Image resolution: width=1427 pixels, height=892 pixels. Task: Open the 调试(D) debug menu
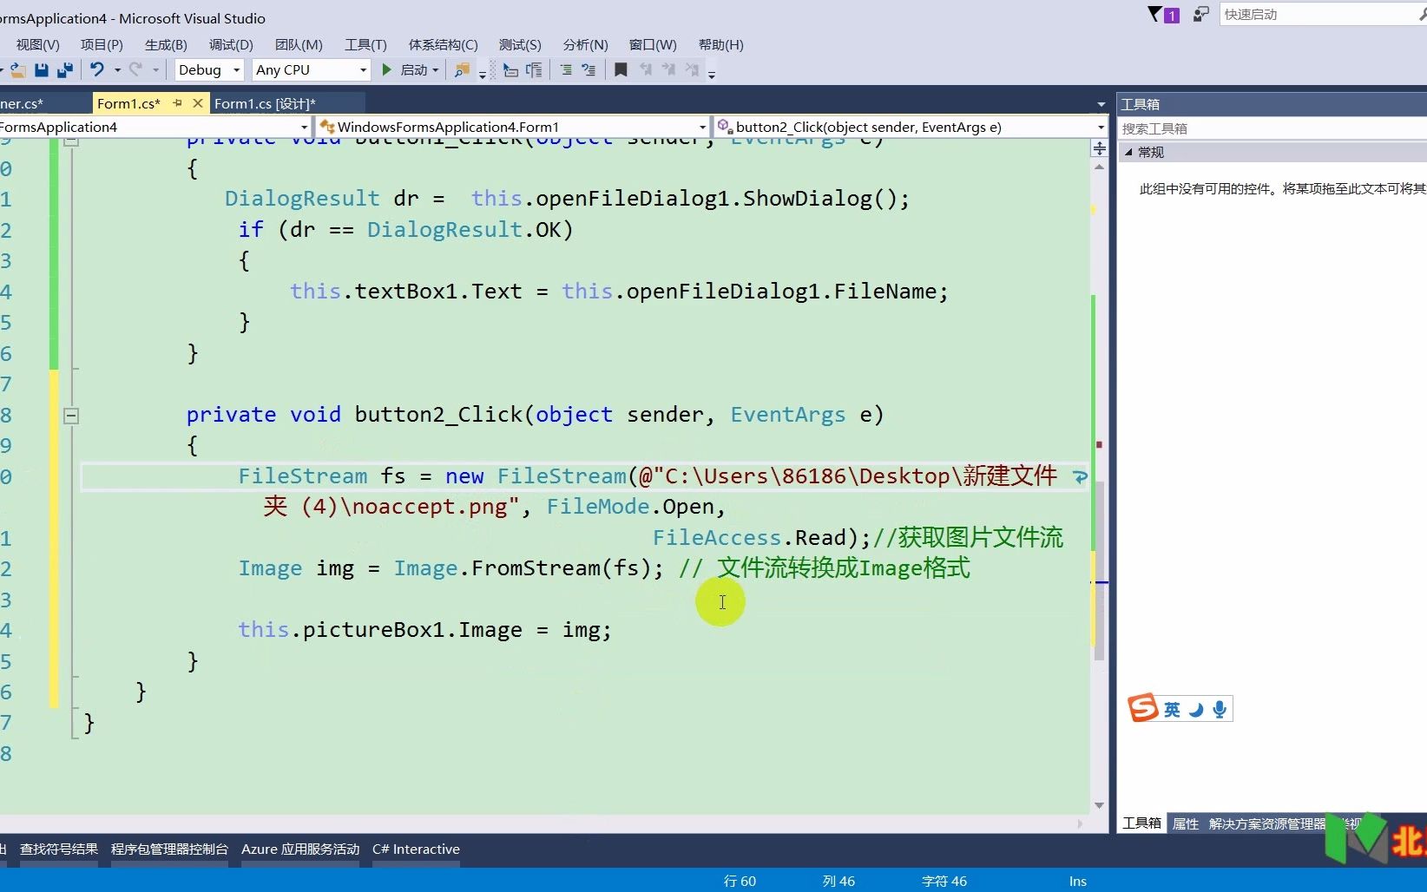[231, 45]
